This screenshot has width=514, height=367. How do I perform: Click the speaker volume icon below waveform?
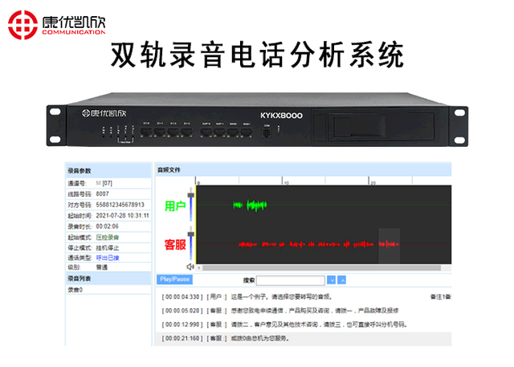(x=190, y=267)
